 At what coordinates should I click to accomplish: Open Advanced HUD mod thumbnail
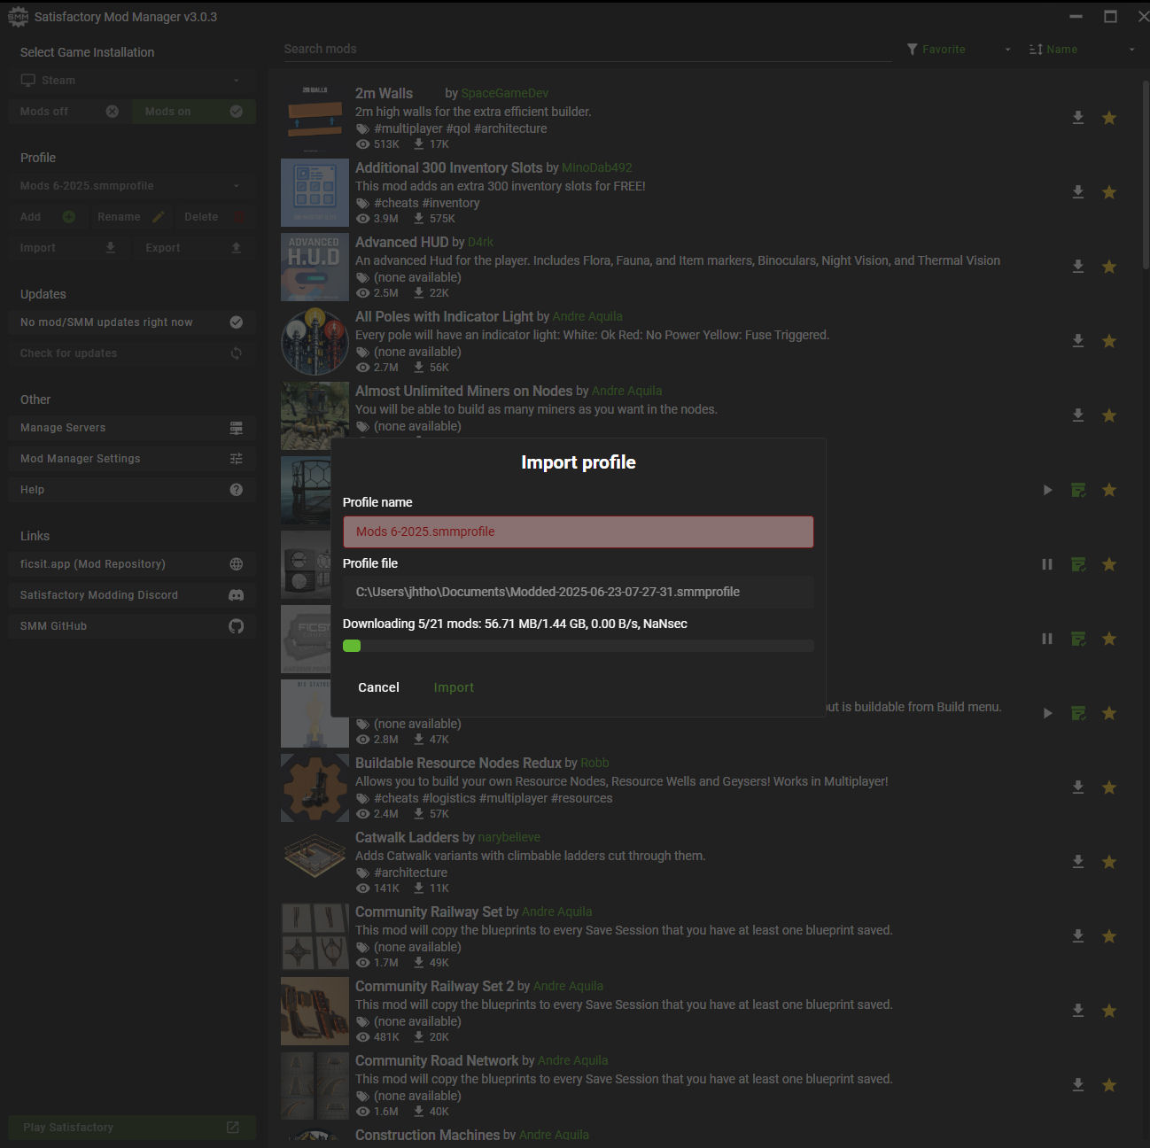[x=315, y=267]
